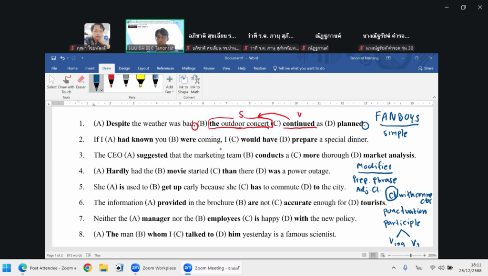Screen dimensions: 488x276
Task: Switch to the Insert ribbon tab
Action: [x=90, y=68]
